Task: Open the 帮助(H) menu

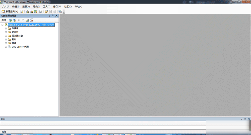Action: pos(78,7)
